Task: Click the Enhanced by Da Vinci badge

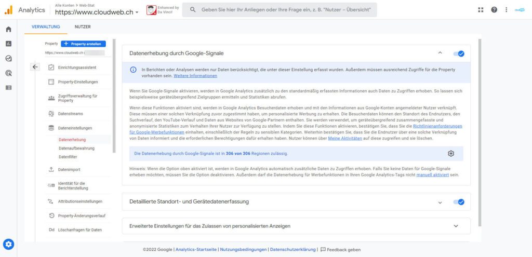Action: coord(163,10)
